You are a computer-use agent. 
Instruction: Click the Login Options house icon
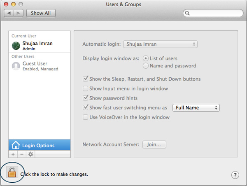[16, 145]
